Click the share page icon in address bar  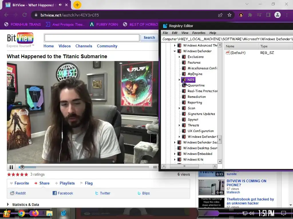220,15
